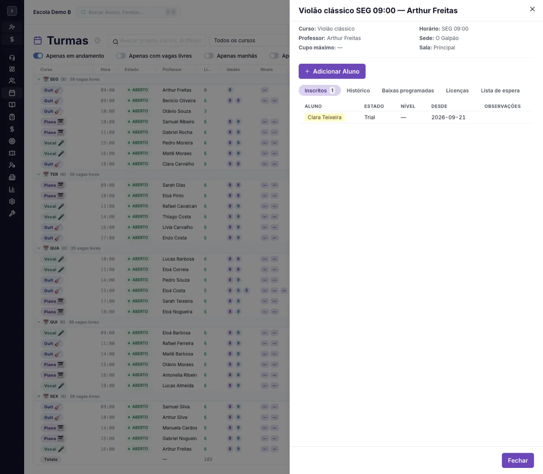Open student Clara Teixeira's highlighted name

pos(325,118)
